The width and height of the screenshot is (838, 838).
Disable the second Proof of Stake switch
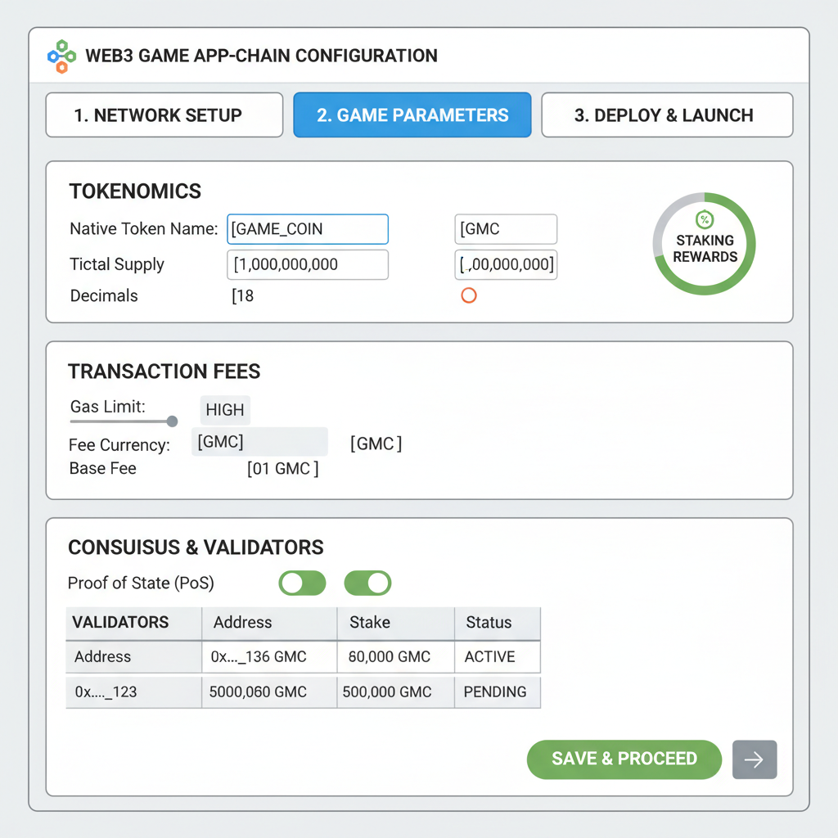click(367, 583)
